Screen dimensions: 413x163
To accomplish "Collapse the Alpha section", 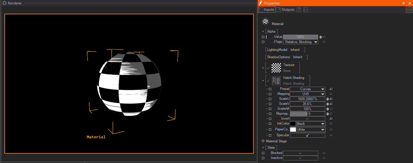I will [263, 31].
